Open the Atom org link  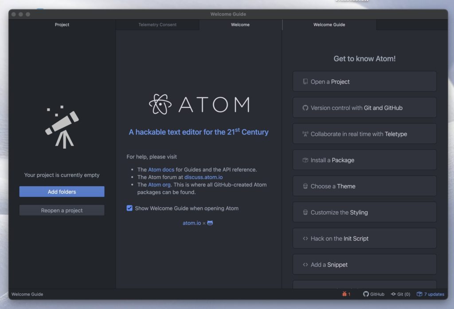tap(159, 185)
